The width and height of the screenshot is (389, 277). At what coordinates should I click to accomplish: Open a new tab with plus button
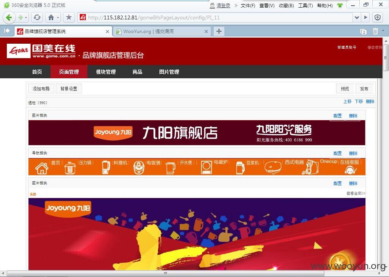tap(219, 31)
